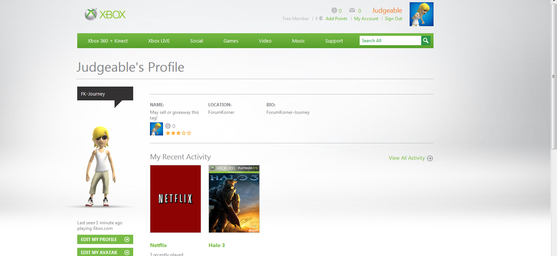The width and height of the screenshot is (557, 256).
Task: Click the gamerscore G icon in profile section
Action: click(168, 126)
